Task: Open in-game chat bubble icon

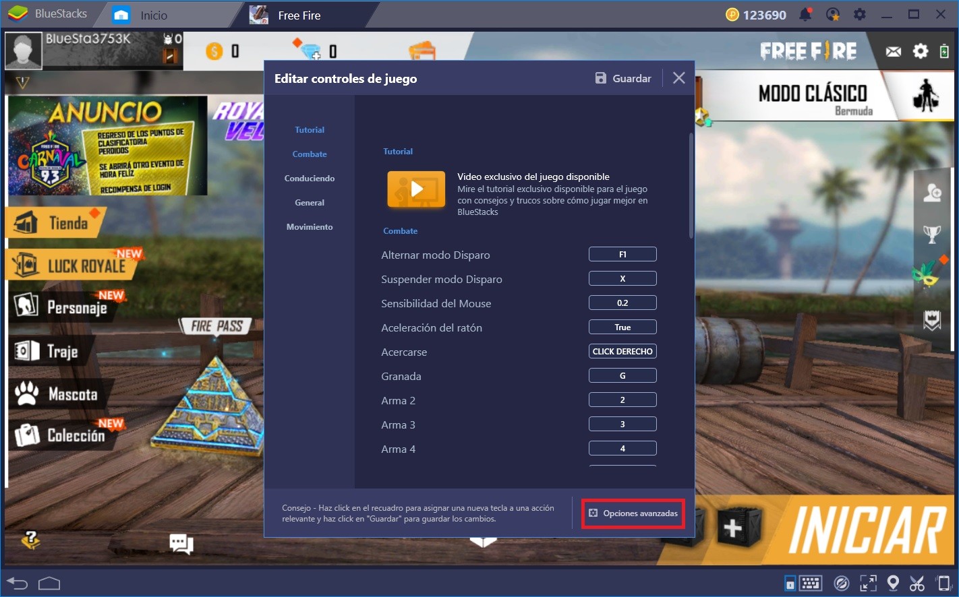Action: pyautogui.click(x=181, y=543)
